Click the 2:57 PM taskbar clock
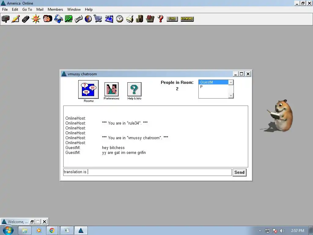The height and width of the screenshot is (235, 313). point(297,231)
